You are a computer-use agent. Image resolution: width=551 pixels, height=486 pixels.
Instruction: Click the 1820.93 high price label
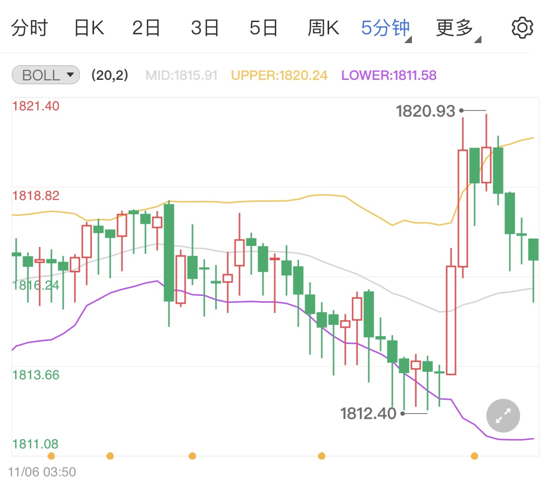pos(426,111)
